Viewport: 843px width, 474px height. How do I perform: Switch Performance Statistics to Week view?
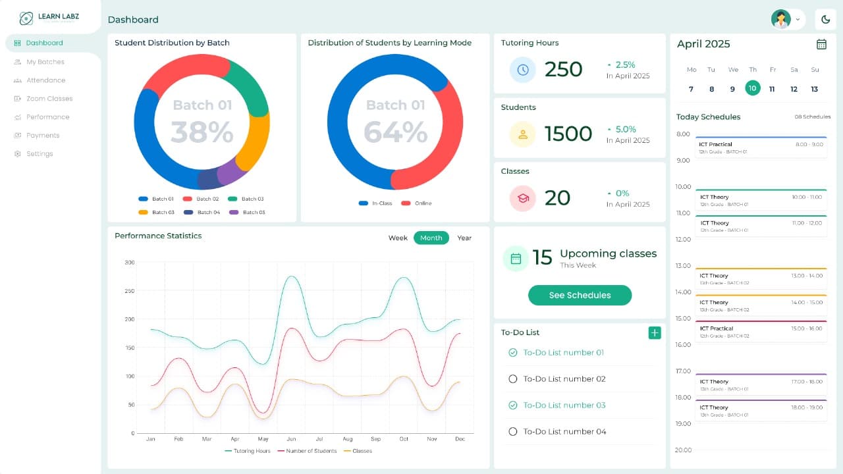click(398, 238)
